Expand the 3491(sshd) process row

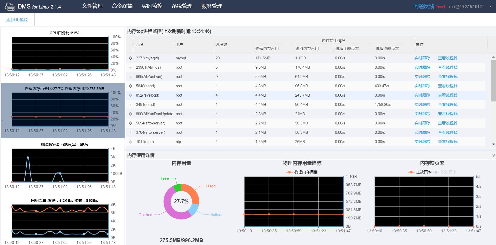coord(131,105)
